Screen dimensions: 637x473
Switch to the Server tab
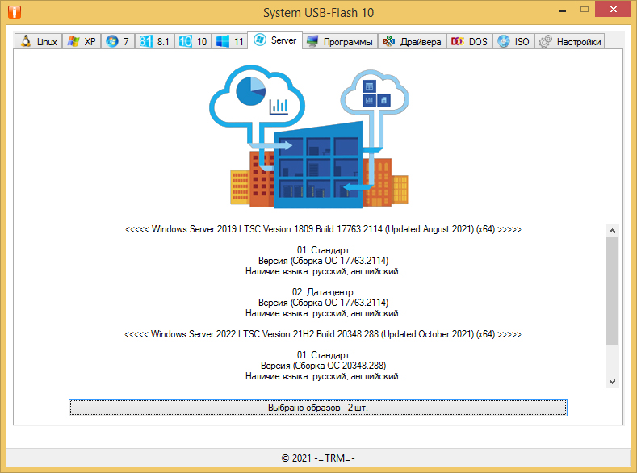click(274, 40)
